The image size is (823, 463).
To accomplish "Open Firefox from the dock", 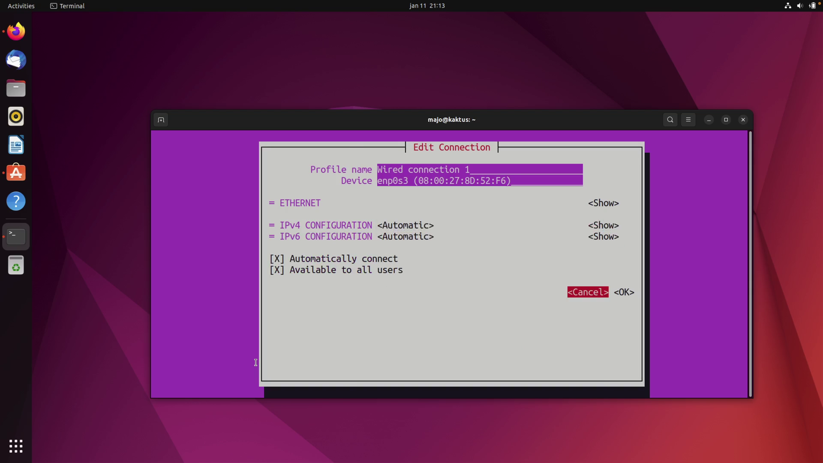I will tap(16, 31).
